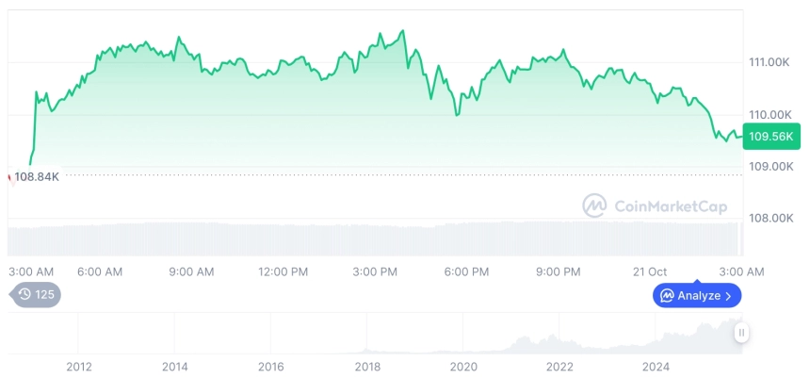Open the 125 history events badge
Viewport: 810px width, 378px height.
pos(38,294)
